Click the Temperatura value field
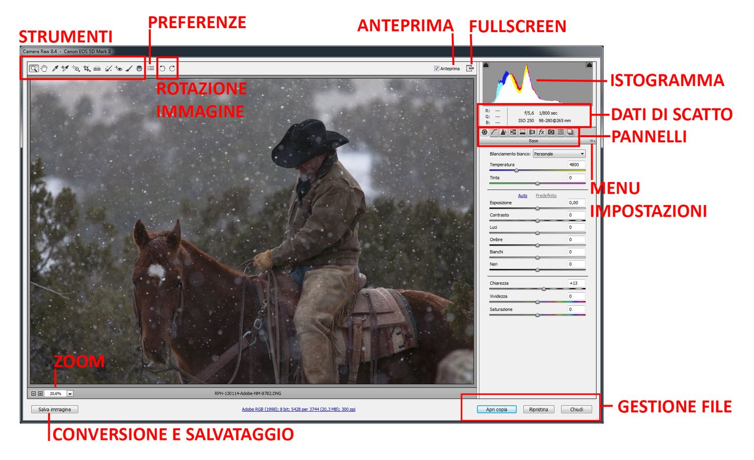 [x=576, y=164]
